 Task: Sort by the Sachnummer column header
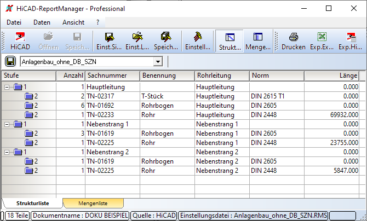coord(112,76)
